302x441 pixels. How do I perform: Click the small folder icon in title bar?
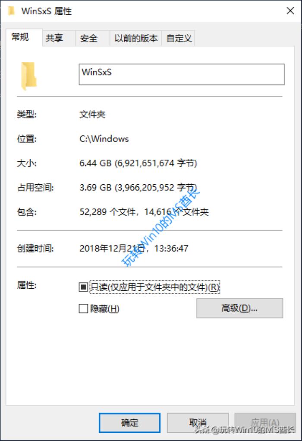(x=11, y=11)
